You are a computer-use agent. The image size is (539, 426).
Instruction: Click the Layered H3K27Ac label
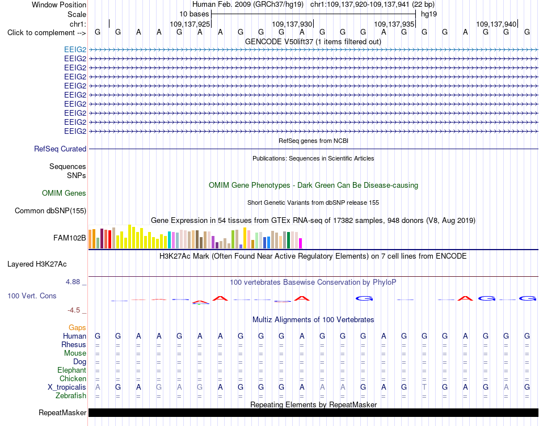click(37, 264)
